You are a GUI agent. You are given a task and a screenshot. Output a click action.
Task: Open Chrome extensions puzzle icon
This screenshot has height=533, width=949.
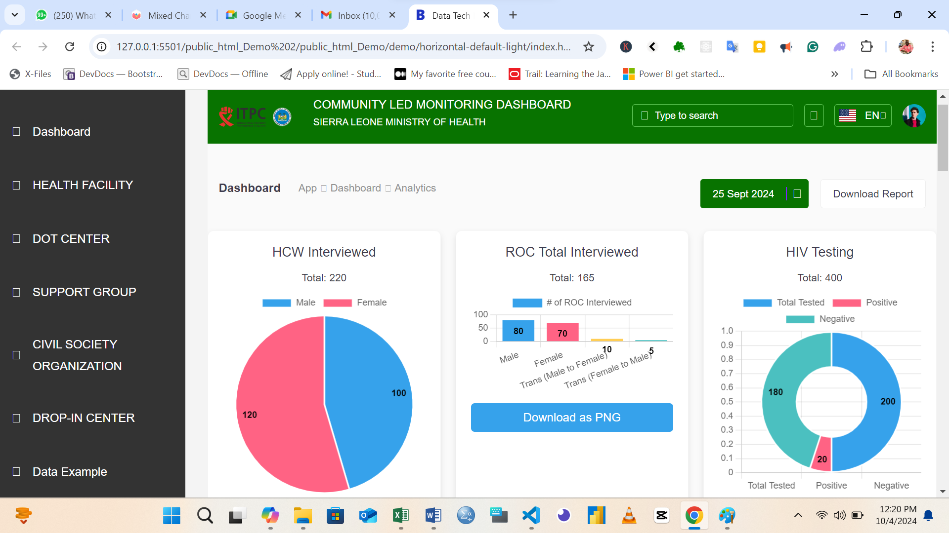coord(866,47)
